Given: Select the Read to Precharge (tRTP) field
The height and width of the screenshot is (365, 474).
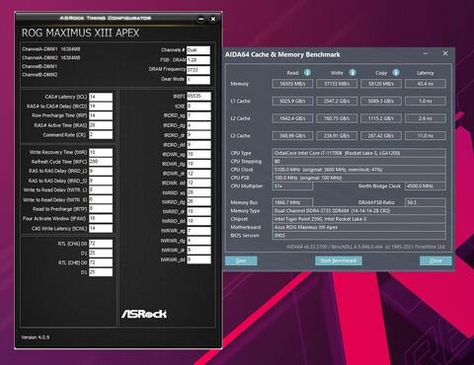Looking at the screenshot, I should coord(101,209).
